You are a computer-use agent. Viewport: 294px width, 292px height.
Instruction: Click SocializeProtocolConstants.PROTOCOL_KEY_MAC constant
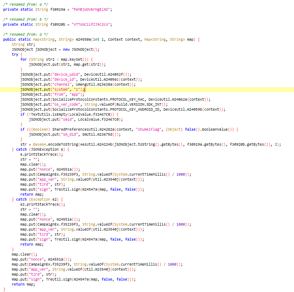pos(98,100)
